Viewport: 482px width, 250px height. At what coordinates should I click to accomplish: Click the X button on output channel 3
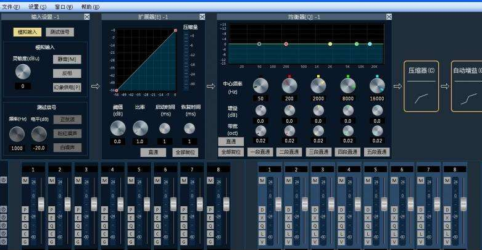tap(315, 218)
